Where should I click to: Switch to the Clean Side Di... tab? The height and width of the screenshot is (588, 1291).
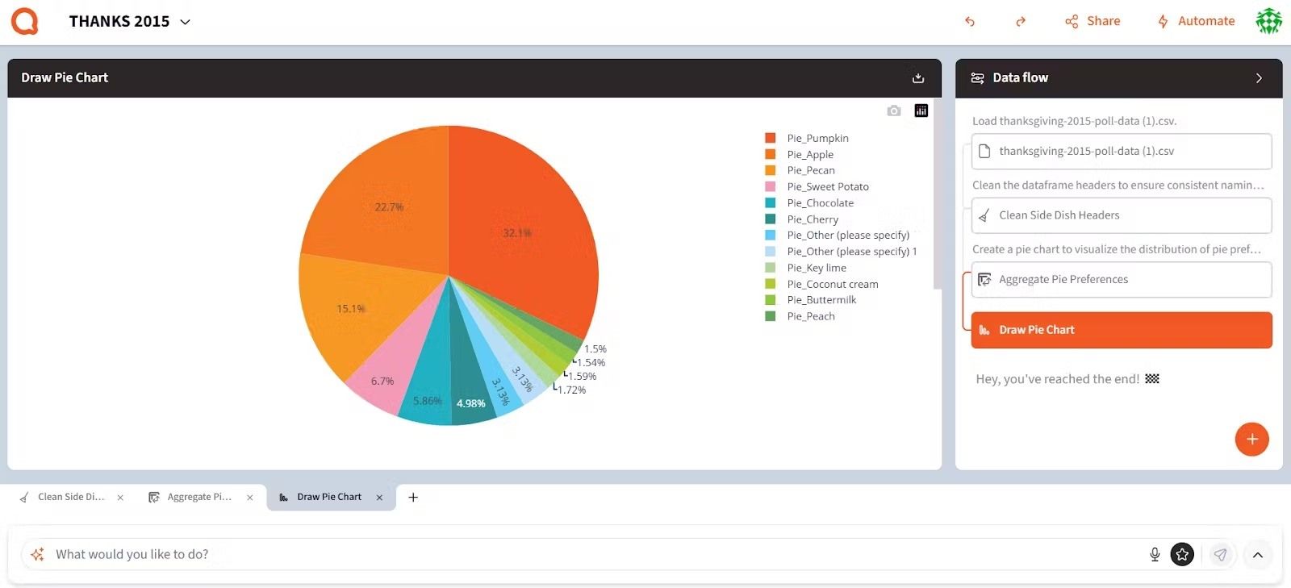70,497
